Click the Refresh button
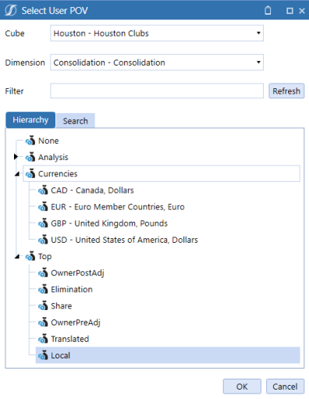The width and height of the screenshot is (309, 399). [x=286, y=91]
